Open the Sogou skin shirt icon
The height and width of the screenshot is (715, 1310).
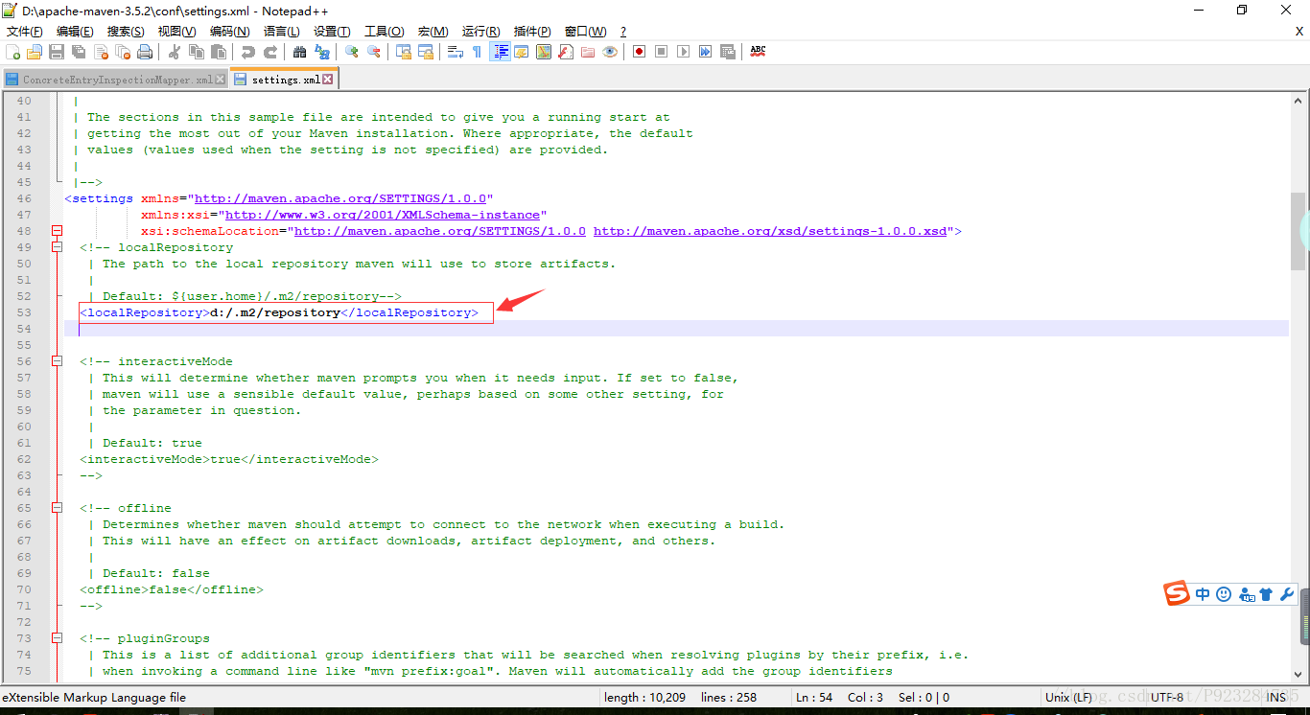pos(1266,594)
